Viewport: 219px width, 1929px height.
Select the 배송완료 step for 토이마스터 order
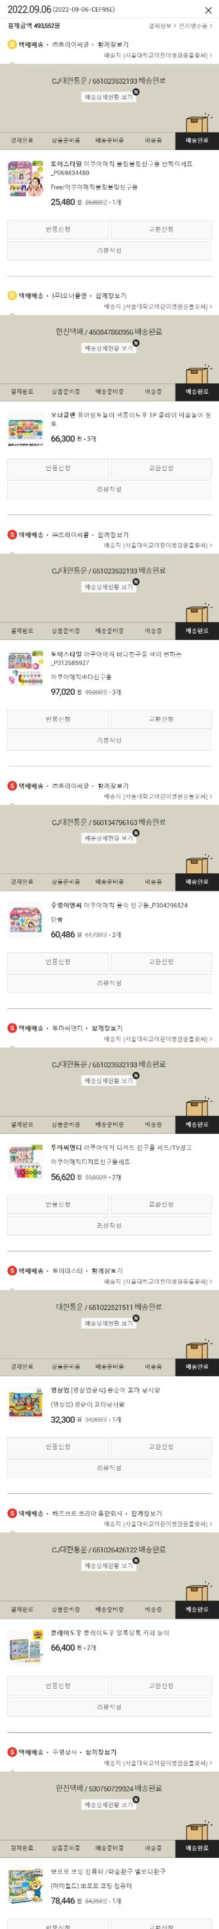[x=197, y=1366]
